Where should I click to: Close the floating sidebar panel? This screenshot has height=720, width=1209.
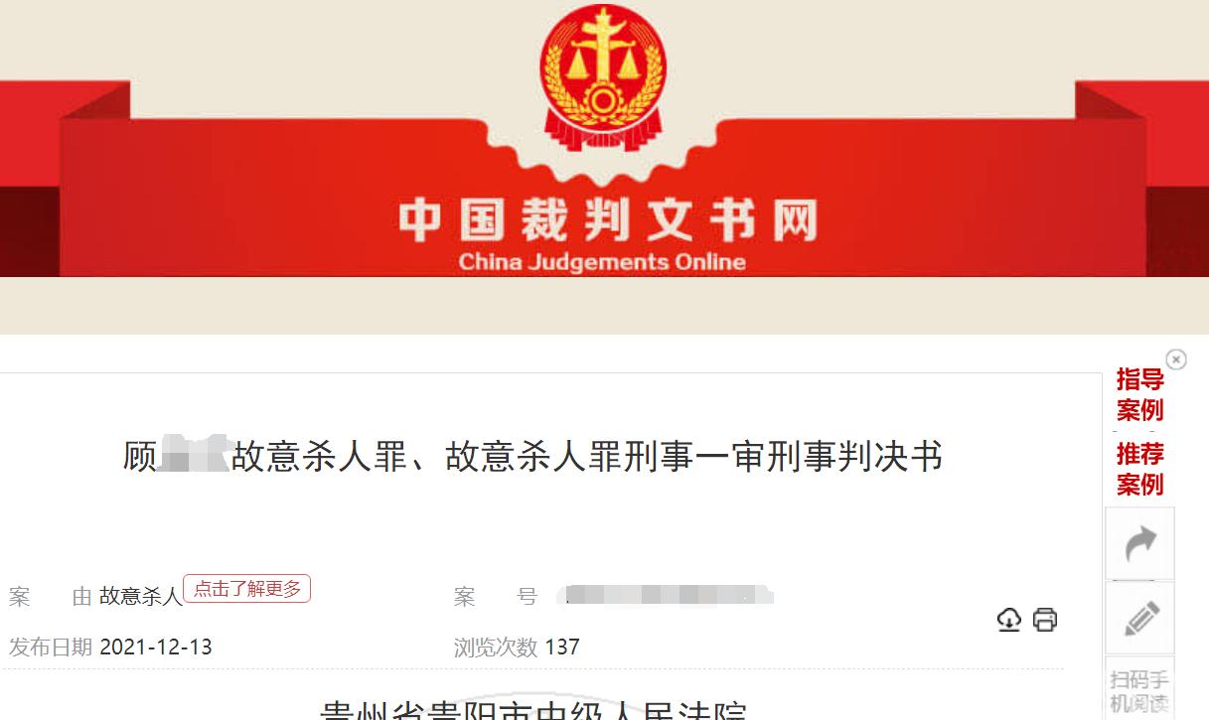click(1176, 359)
